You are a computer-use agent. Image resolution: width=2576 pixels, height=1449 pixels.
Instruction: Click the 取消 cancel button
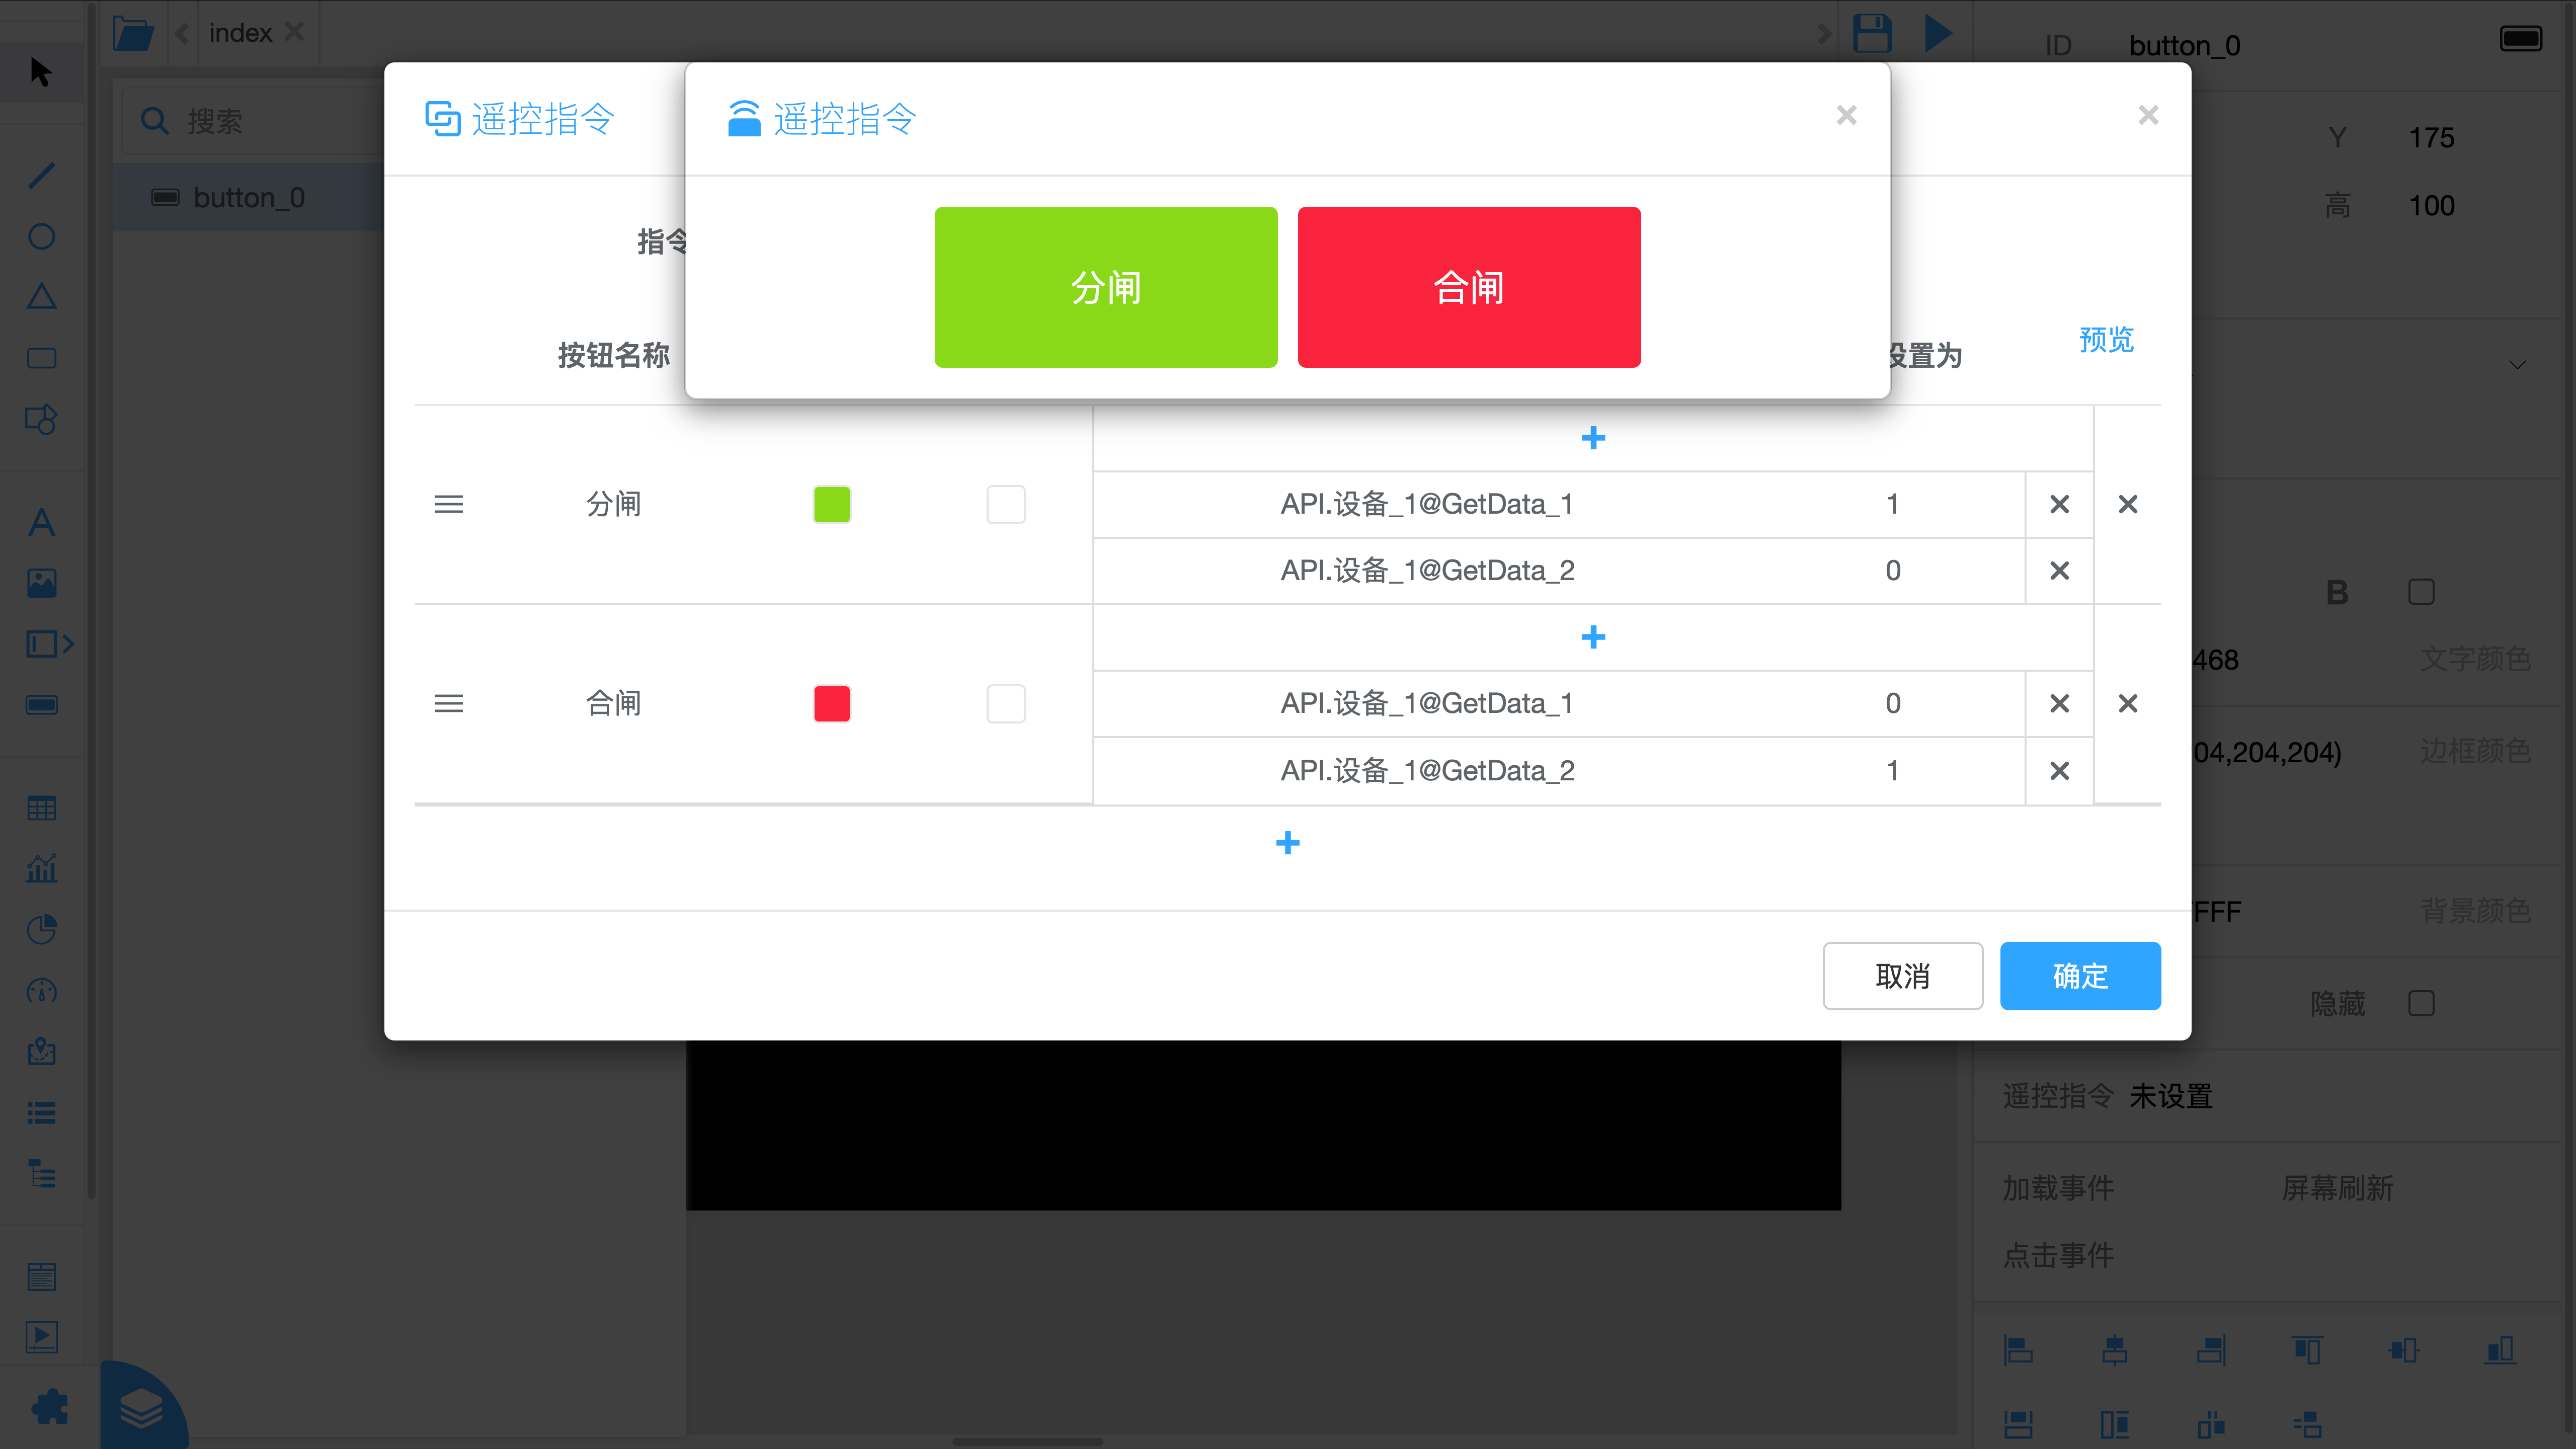point(1902,975)
